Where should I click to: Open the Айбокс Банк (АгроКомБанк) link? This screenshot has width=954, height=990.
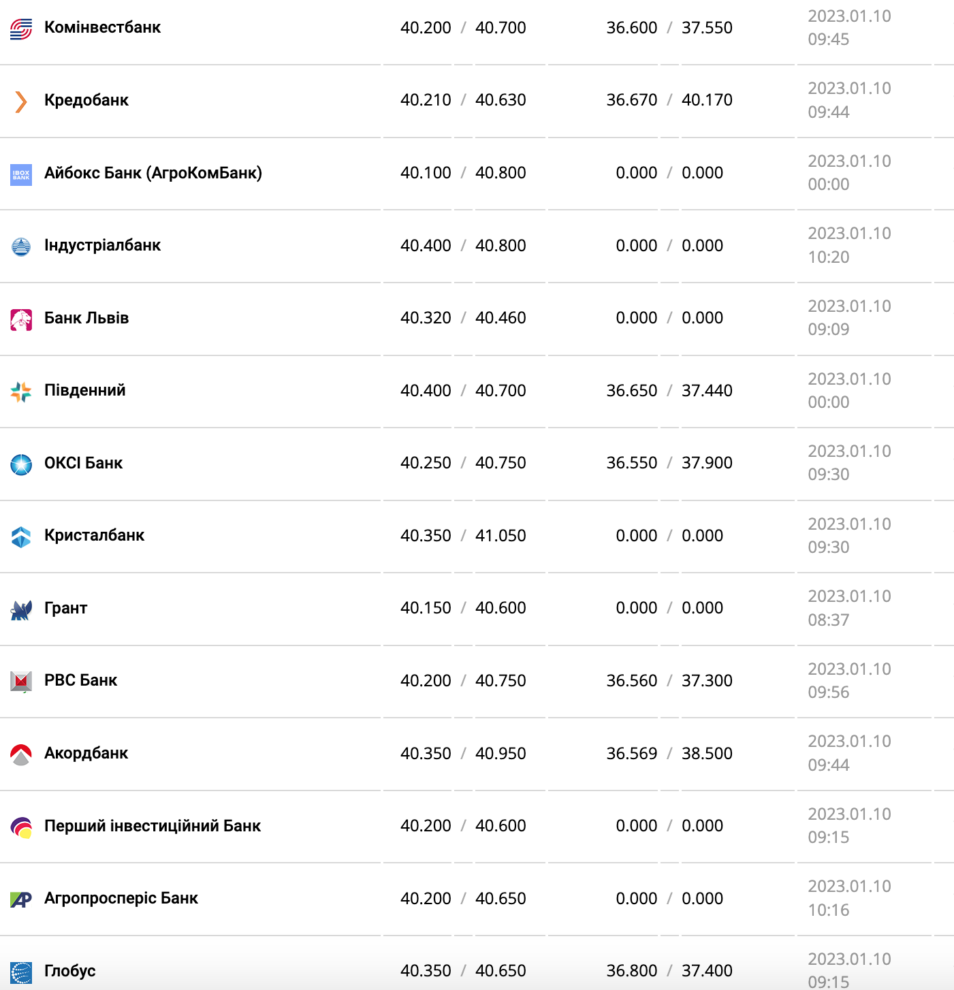pyautogui.click(x=153, y=173)
